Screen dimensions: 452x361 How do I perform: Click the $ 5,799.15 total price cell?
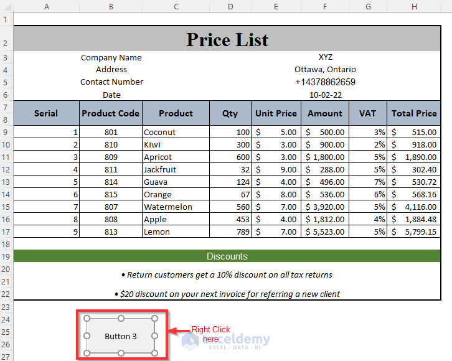point(413,232)
